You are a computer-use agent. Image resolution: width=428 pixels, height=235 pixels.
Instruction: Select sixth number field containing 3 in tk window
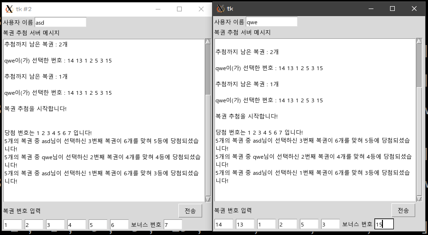[x=330, y=224]
